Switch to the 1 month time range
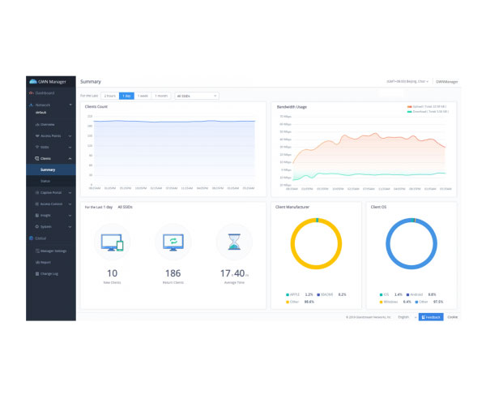The height and width of the screenshot is (399, 486). coord(161,96)
